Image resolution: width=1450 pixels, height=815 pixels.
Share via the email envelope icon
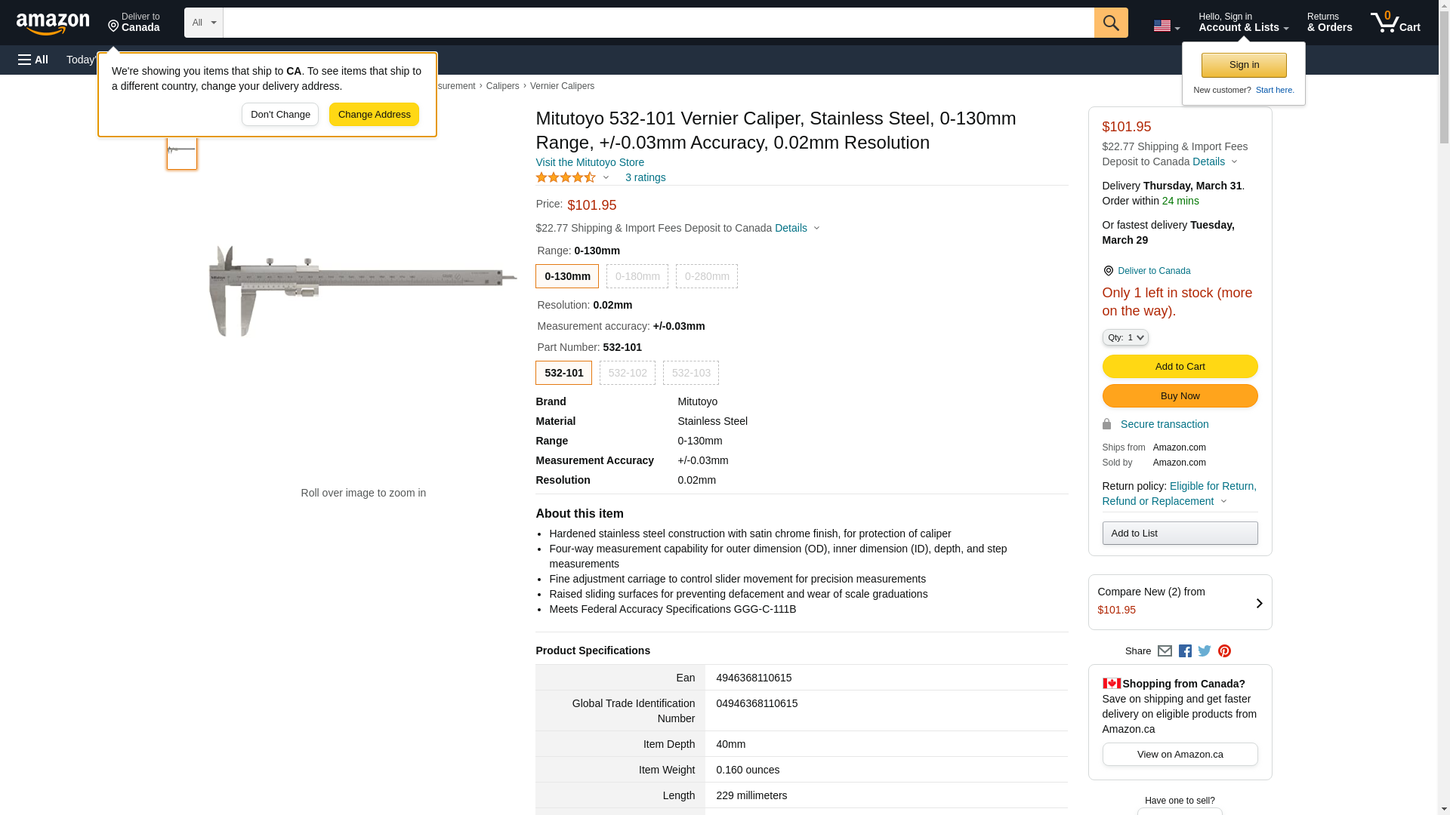point(1165,651)
